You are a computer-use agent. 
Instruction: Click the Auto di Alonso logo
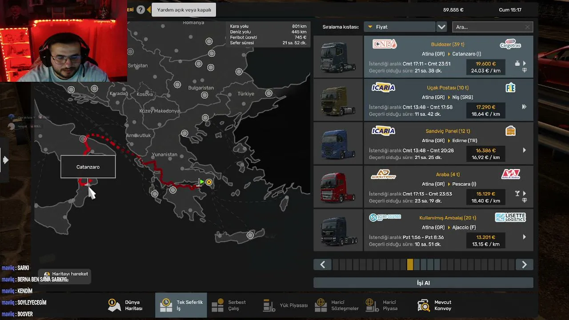point(510,174)
